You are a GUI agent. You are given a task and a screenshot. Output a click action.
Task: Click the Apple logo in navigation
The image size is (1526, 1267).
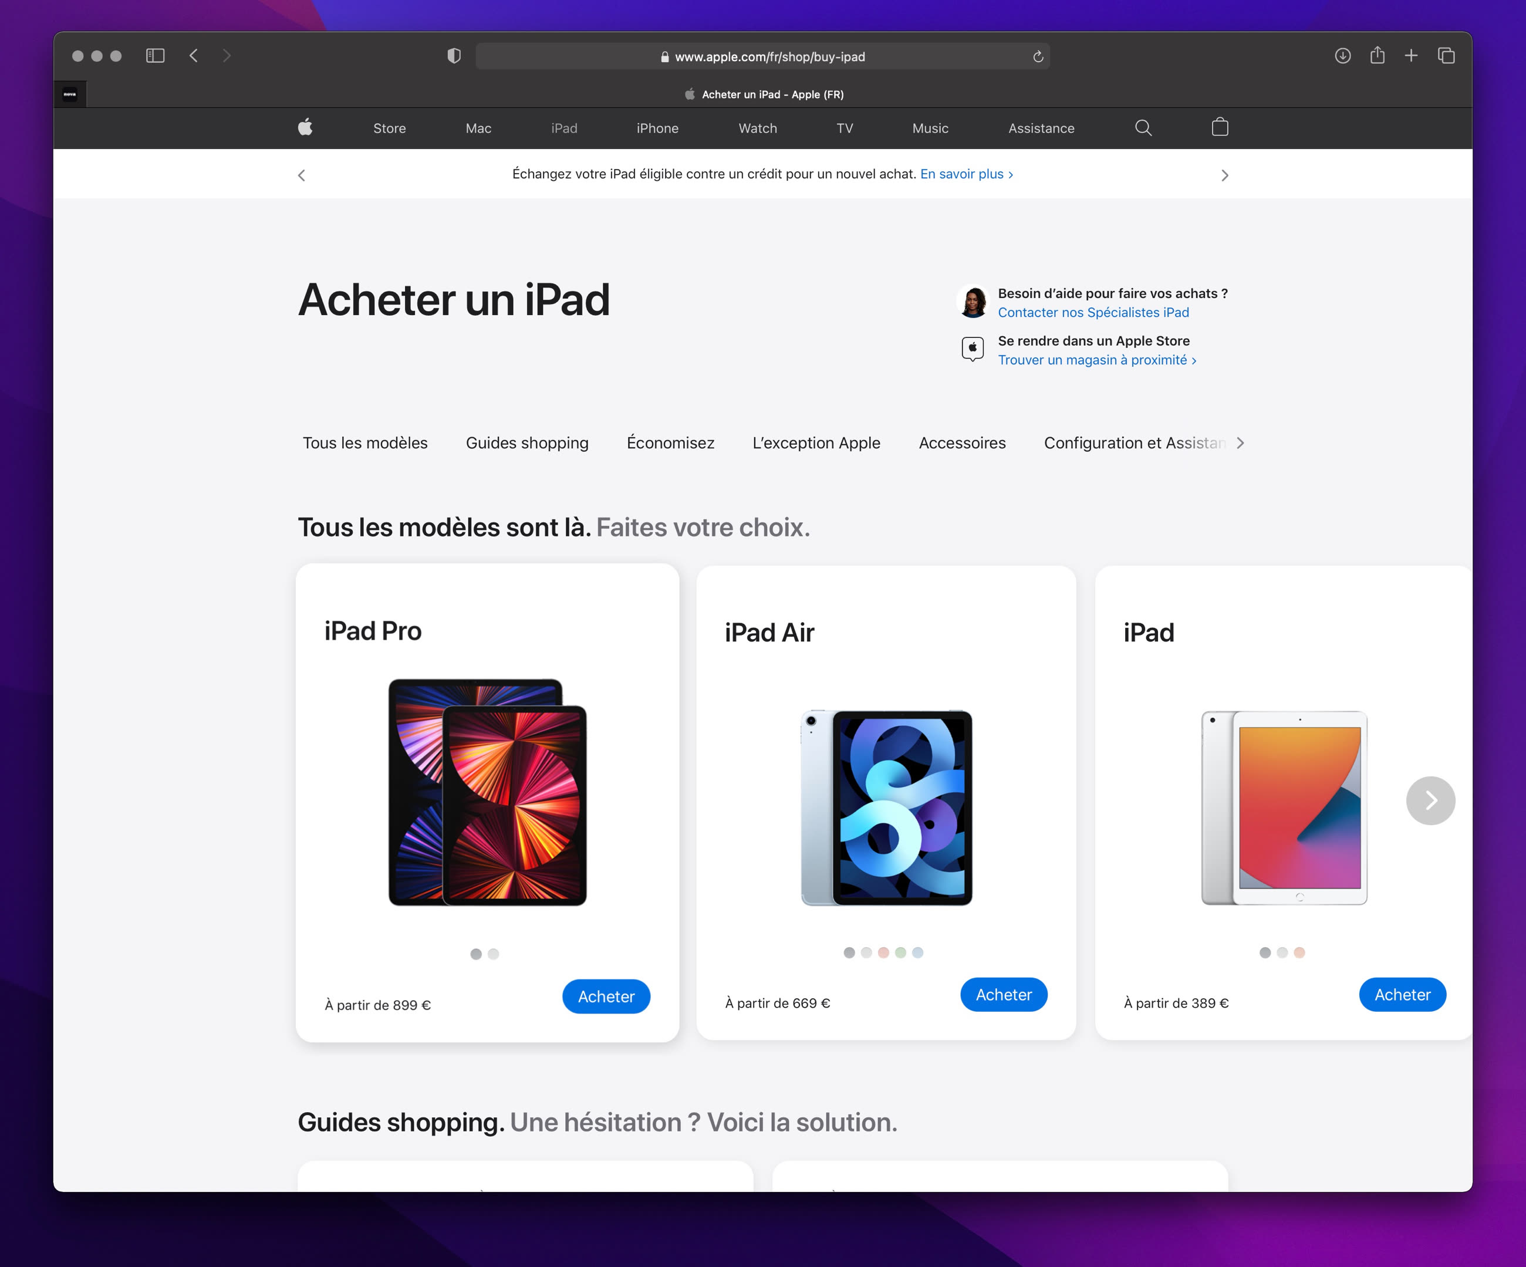click(x=305, y=128)
